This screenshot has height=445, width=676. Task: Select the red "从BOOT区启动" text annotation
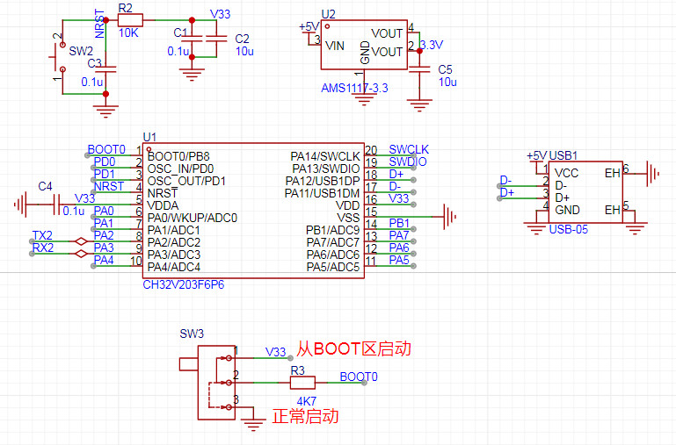353,349
